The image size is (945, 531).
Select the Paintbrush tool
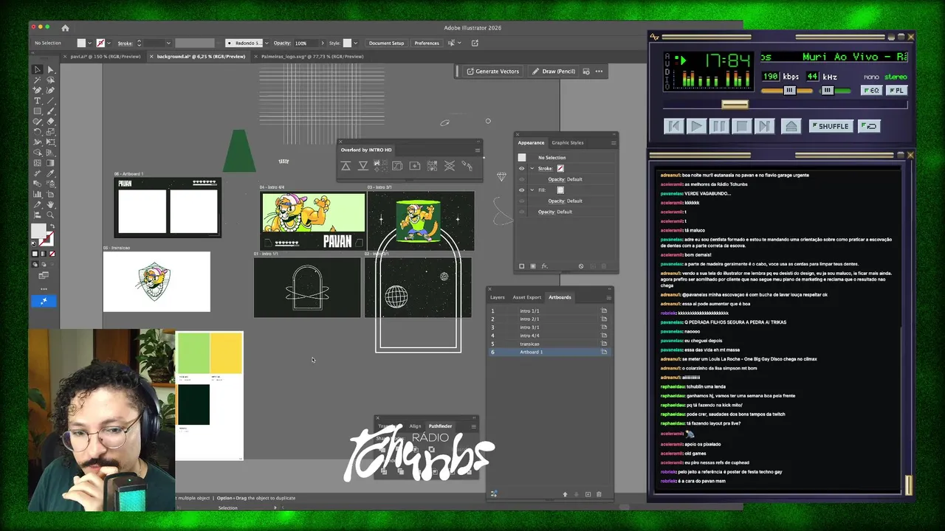pyautogui.click(x=51, y=111)
